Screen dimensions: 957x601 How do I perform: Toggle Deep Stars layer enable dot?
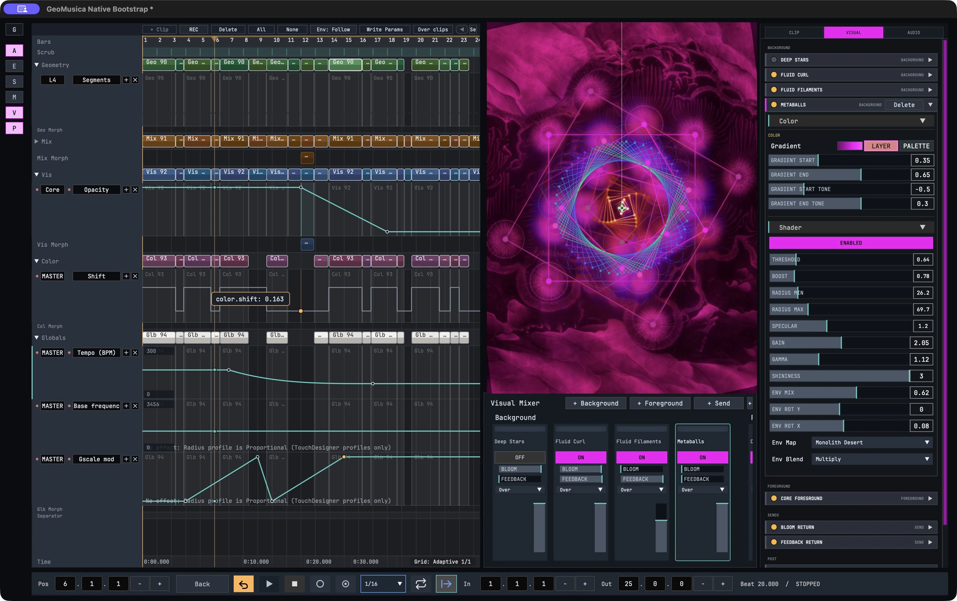(774, 60)
